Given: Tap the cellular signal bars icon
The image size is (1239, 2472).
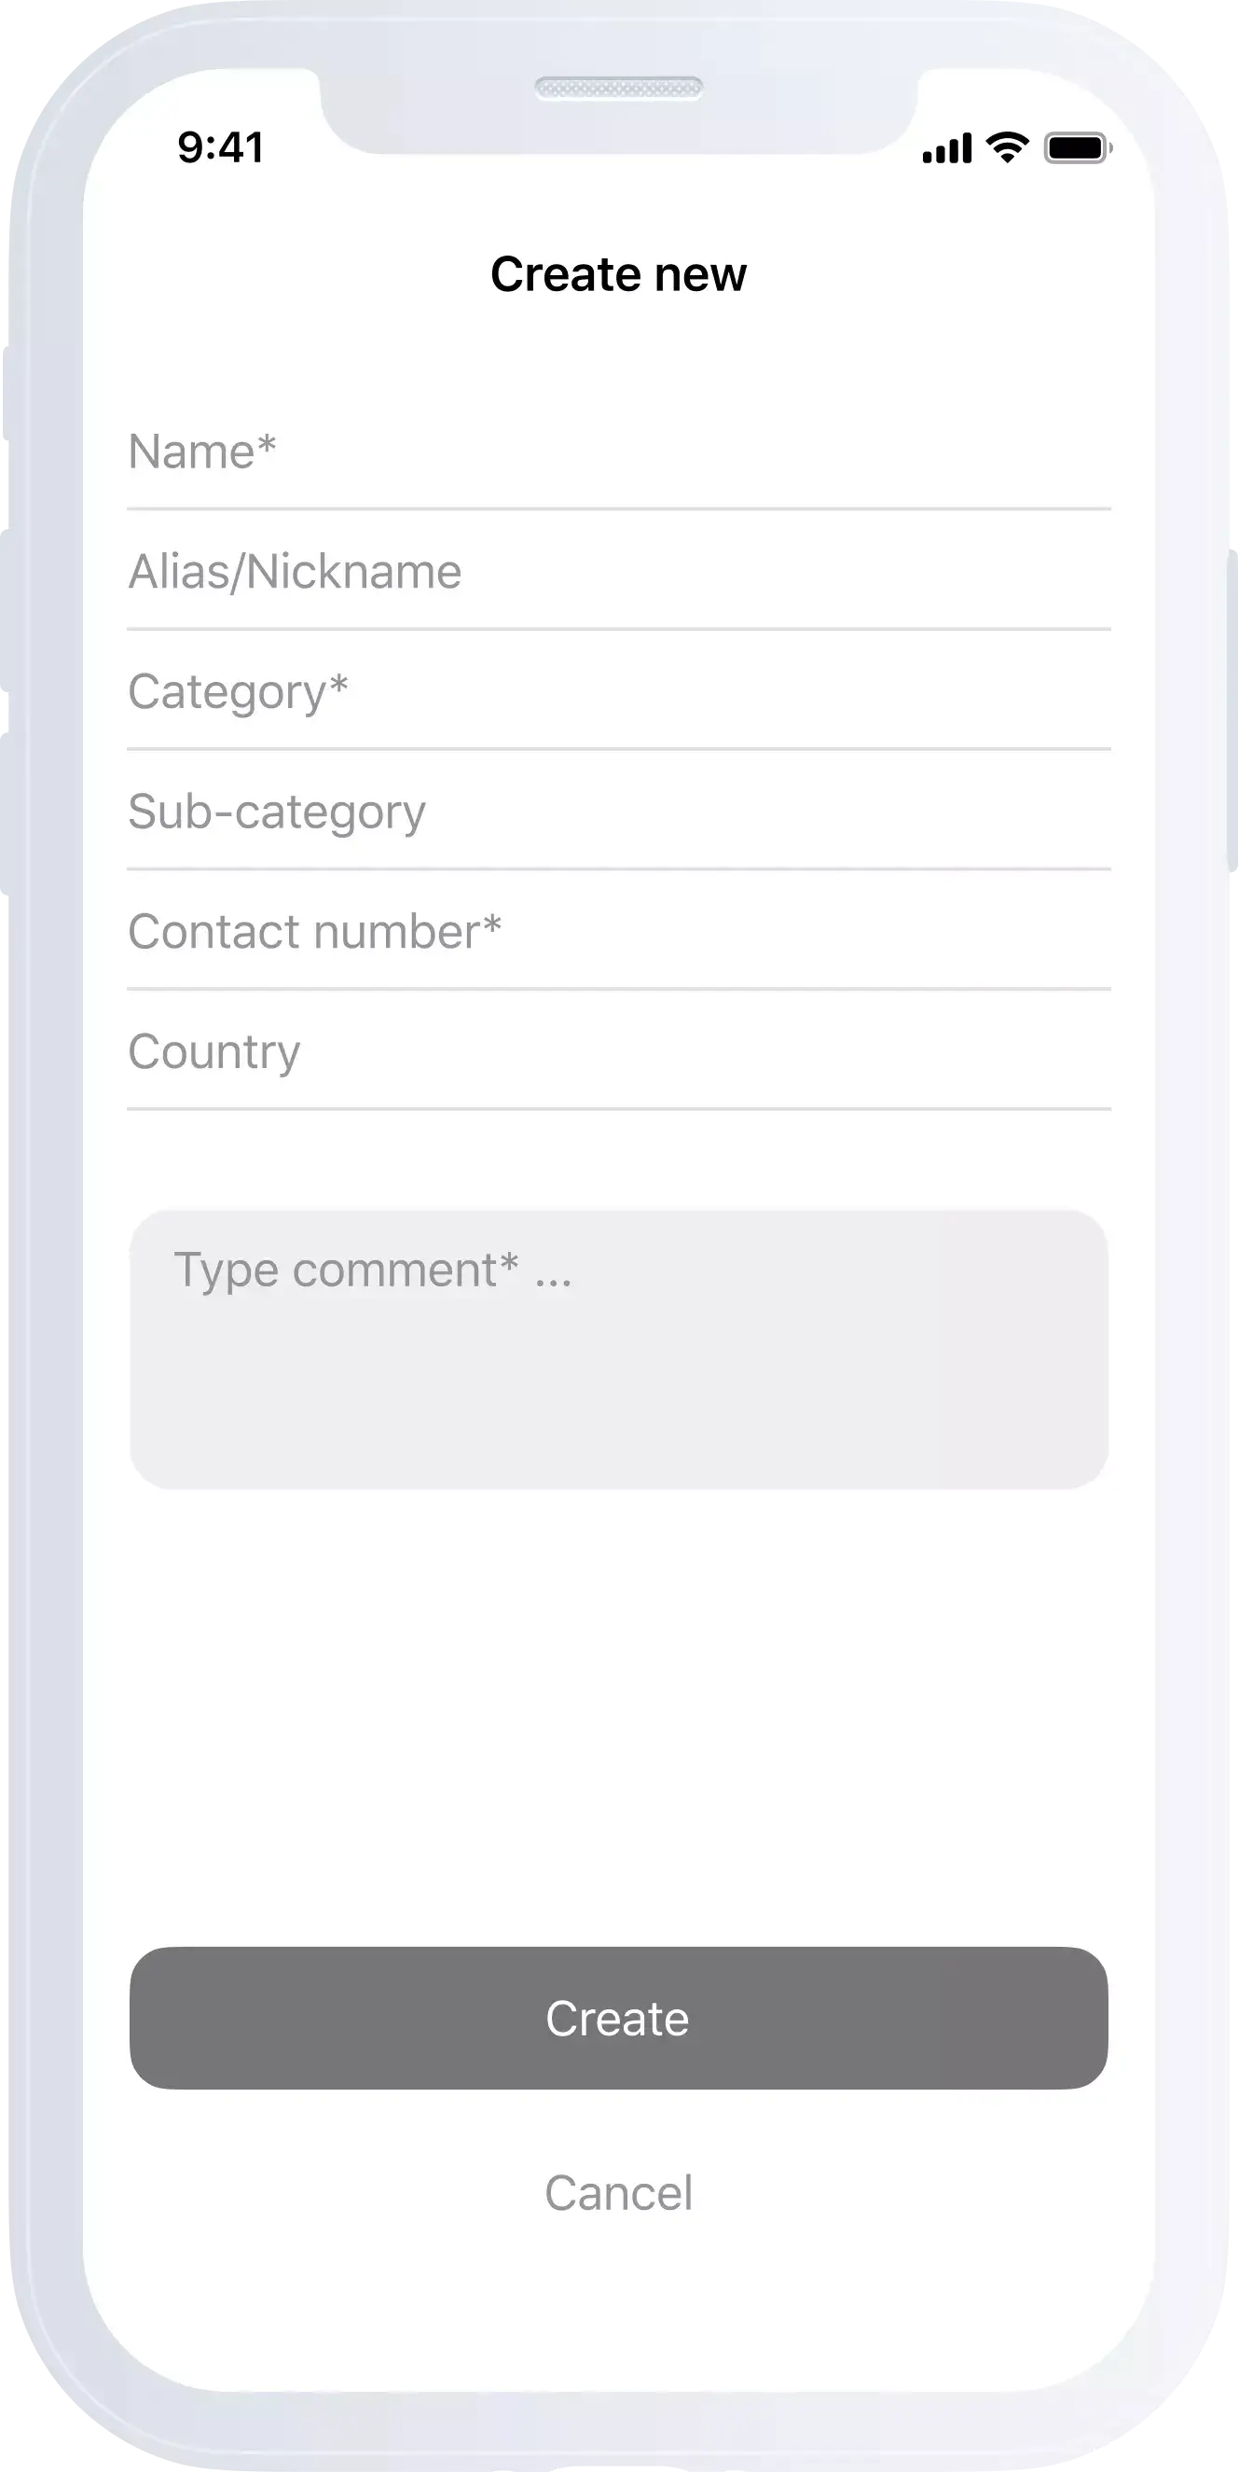Looking at the screenshot, I should 946,148.
